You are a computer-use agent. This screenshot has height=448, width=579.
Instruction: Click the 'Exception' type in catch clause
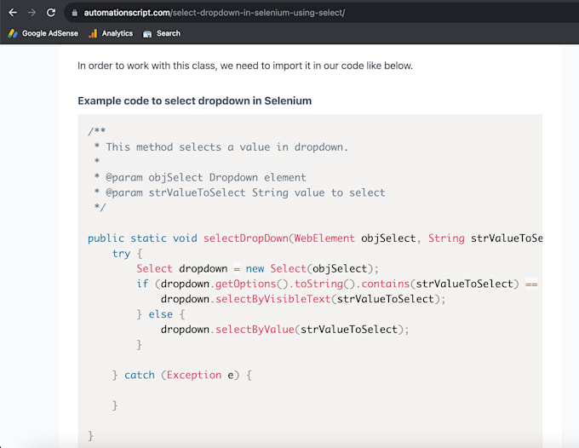[x=194, y=375]
